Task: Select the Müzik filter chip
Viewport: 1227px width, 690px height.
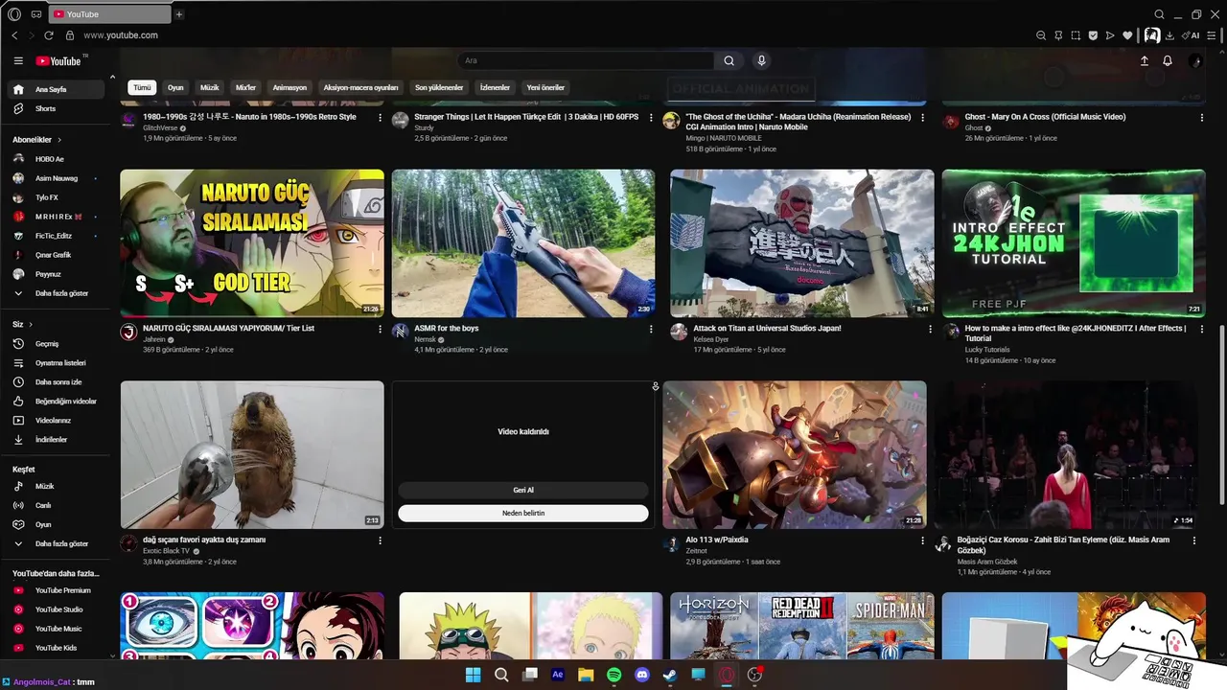Action: [x=210, y=87]
